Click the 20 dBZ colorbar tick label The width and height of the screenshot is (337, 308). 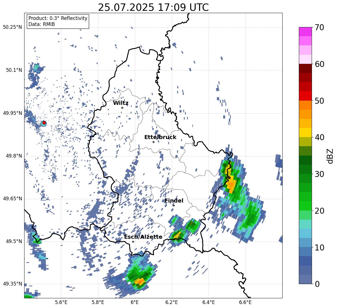pyautogui.click(x=319, y=211)
